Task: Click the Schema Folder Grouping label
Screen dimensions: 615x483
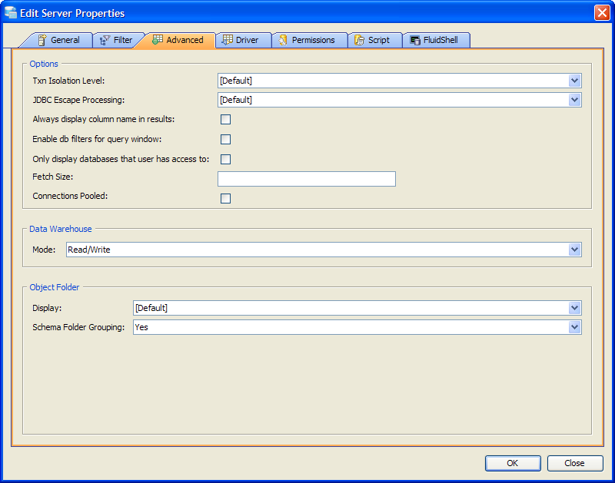Action: click(78, 327)
